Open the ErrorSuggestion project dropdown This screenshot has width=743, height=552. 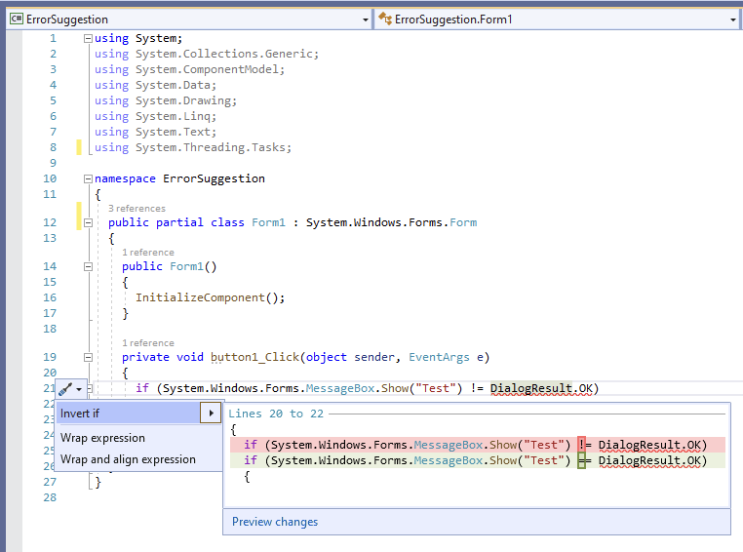[366, 20]
